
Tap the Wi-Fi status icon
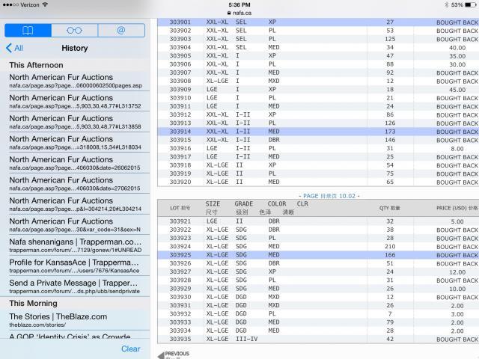[45, 4]
